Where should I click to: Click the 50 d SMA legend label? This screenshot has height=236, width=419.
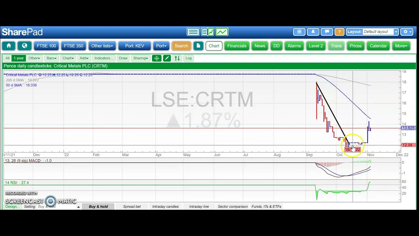click(21, 85)
